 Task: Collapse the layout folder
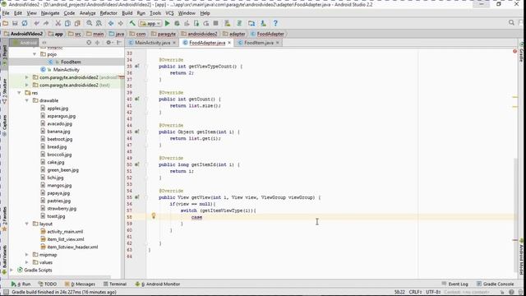[27, 224]
